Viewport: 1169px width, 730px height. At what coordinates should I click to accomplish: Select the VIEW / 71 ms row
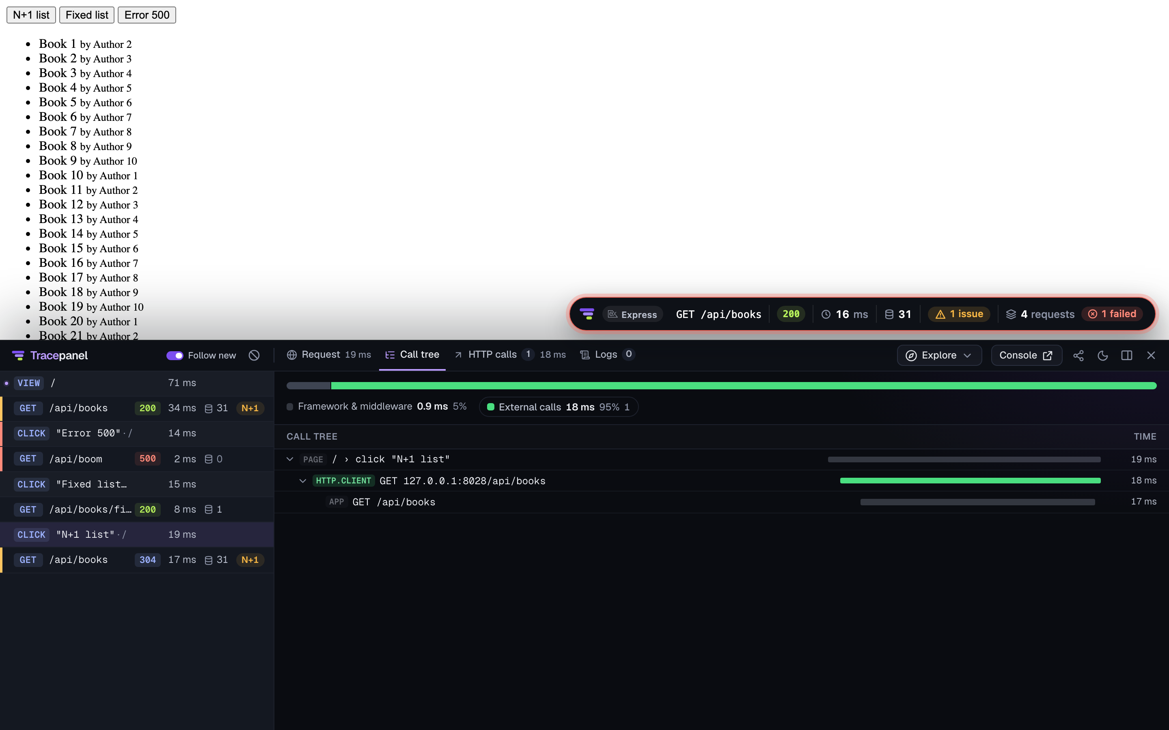[x=137, y=383]
